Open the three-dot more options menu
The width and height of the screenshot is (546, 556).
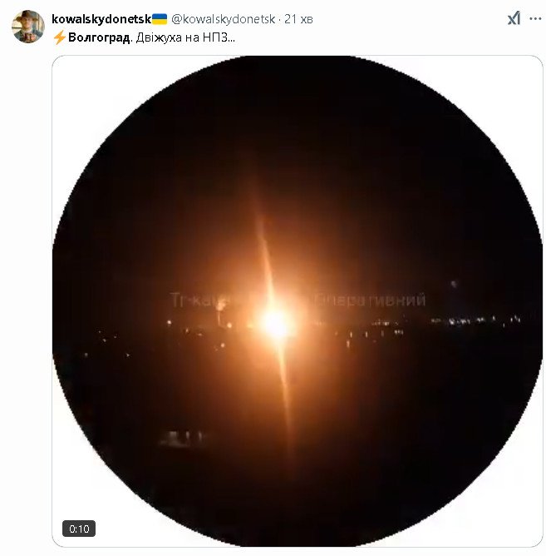click(x=534, y=19)
